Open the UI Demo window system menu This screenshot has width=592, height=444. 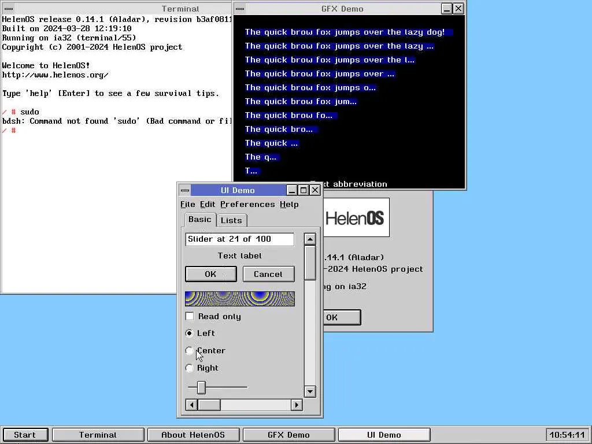[x=185, y=190]
